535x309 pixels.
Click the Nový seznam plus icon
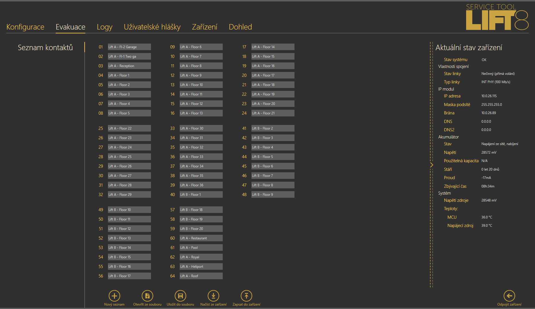114,296
